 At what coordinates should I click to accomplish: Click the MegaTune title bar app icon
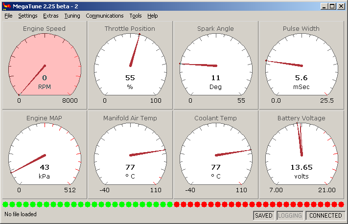(6, 6)
